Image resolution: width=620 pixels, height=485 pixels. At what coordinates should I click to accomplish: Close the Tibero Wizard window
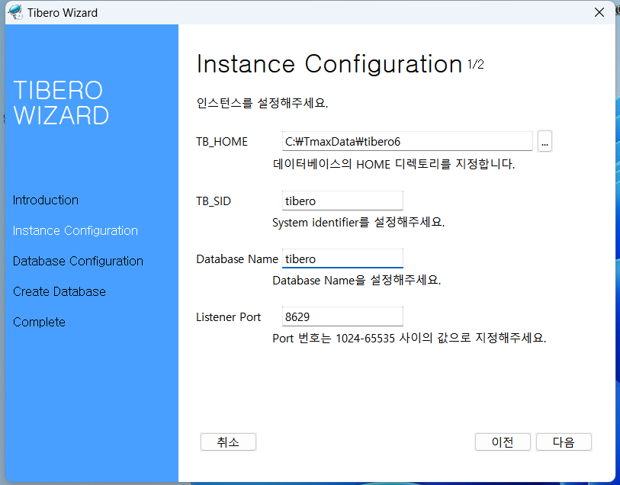click(x=599, y=12)
